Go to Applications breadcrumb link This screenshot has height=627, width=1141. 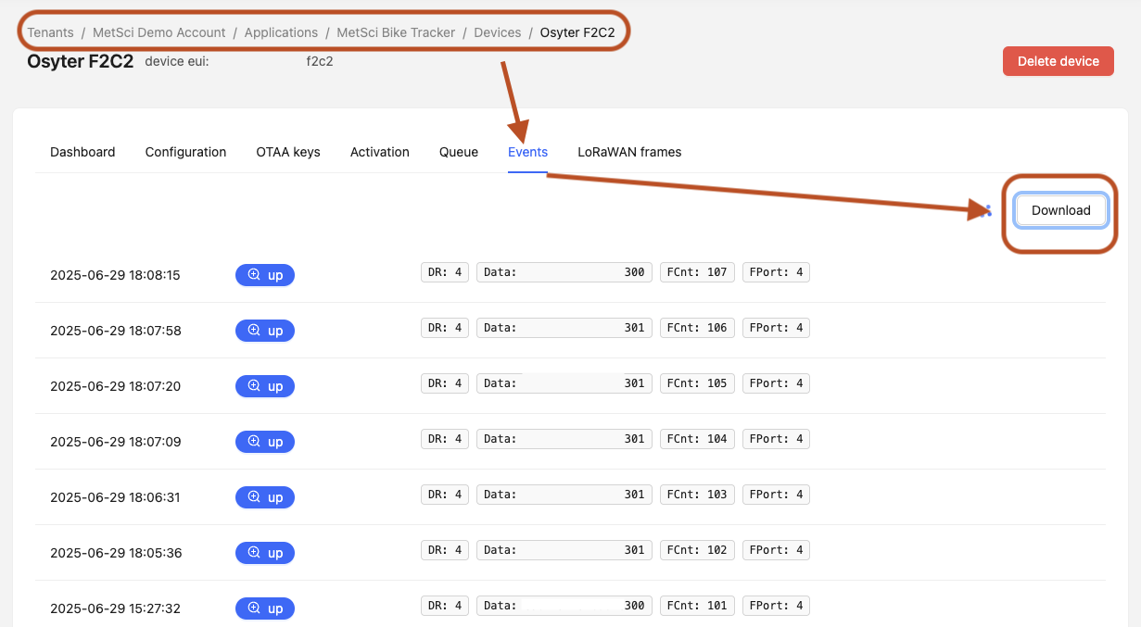click(281, 32)
